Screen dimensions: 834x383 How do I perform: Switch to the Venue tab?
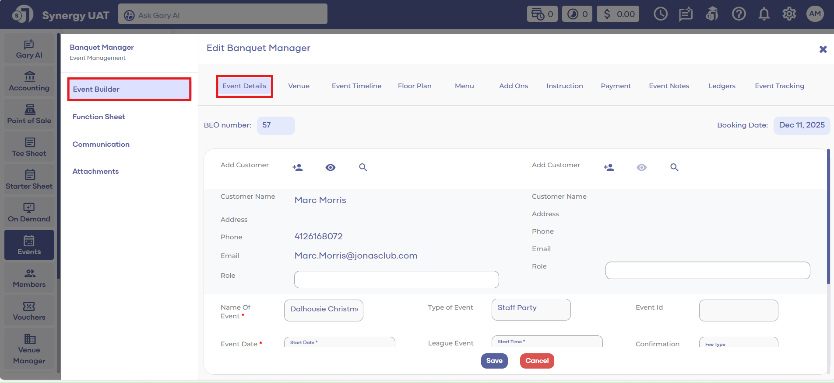click(299, 86)
